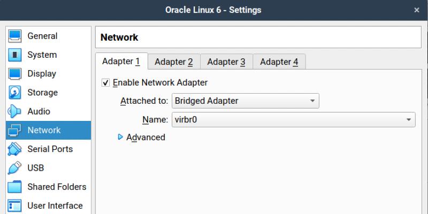
Task: Select the Audio speaker icon
Action: (x=14, y=111)
